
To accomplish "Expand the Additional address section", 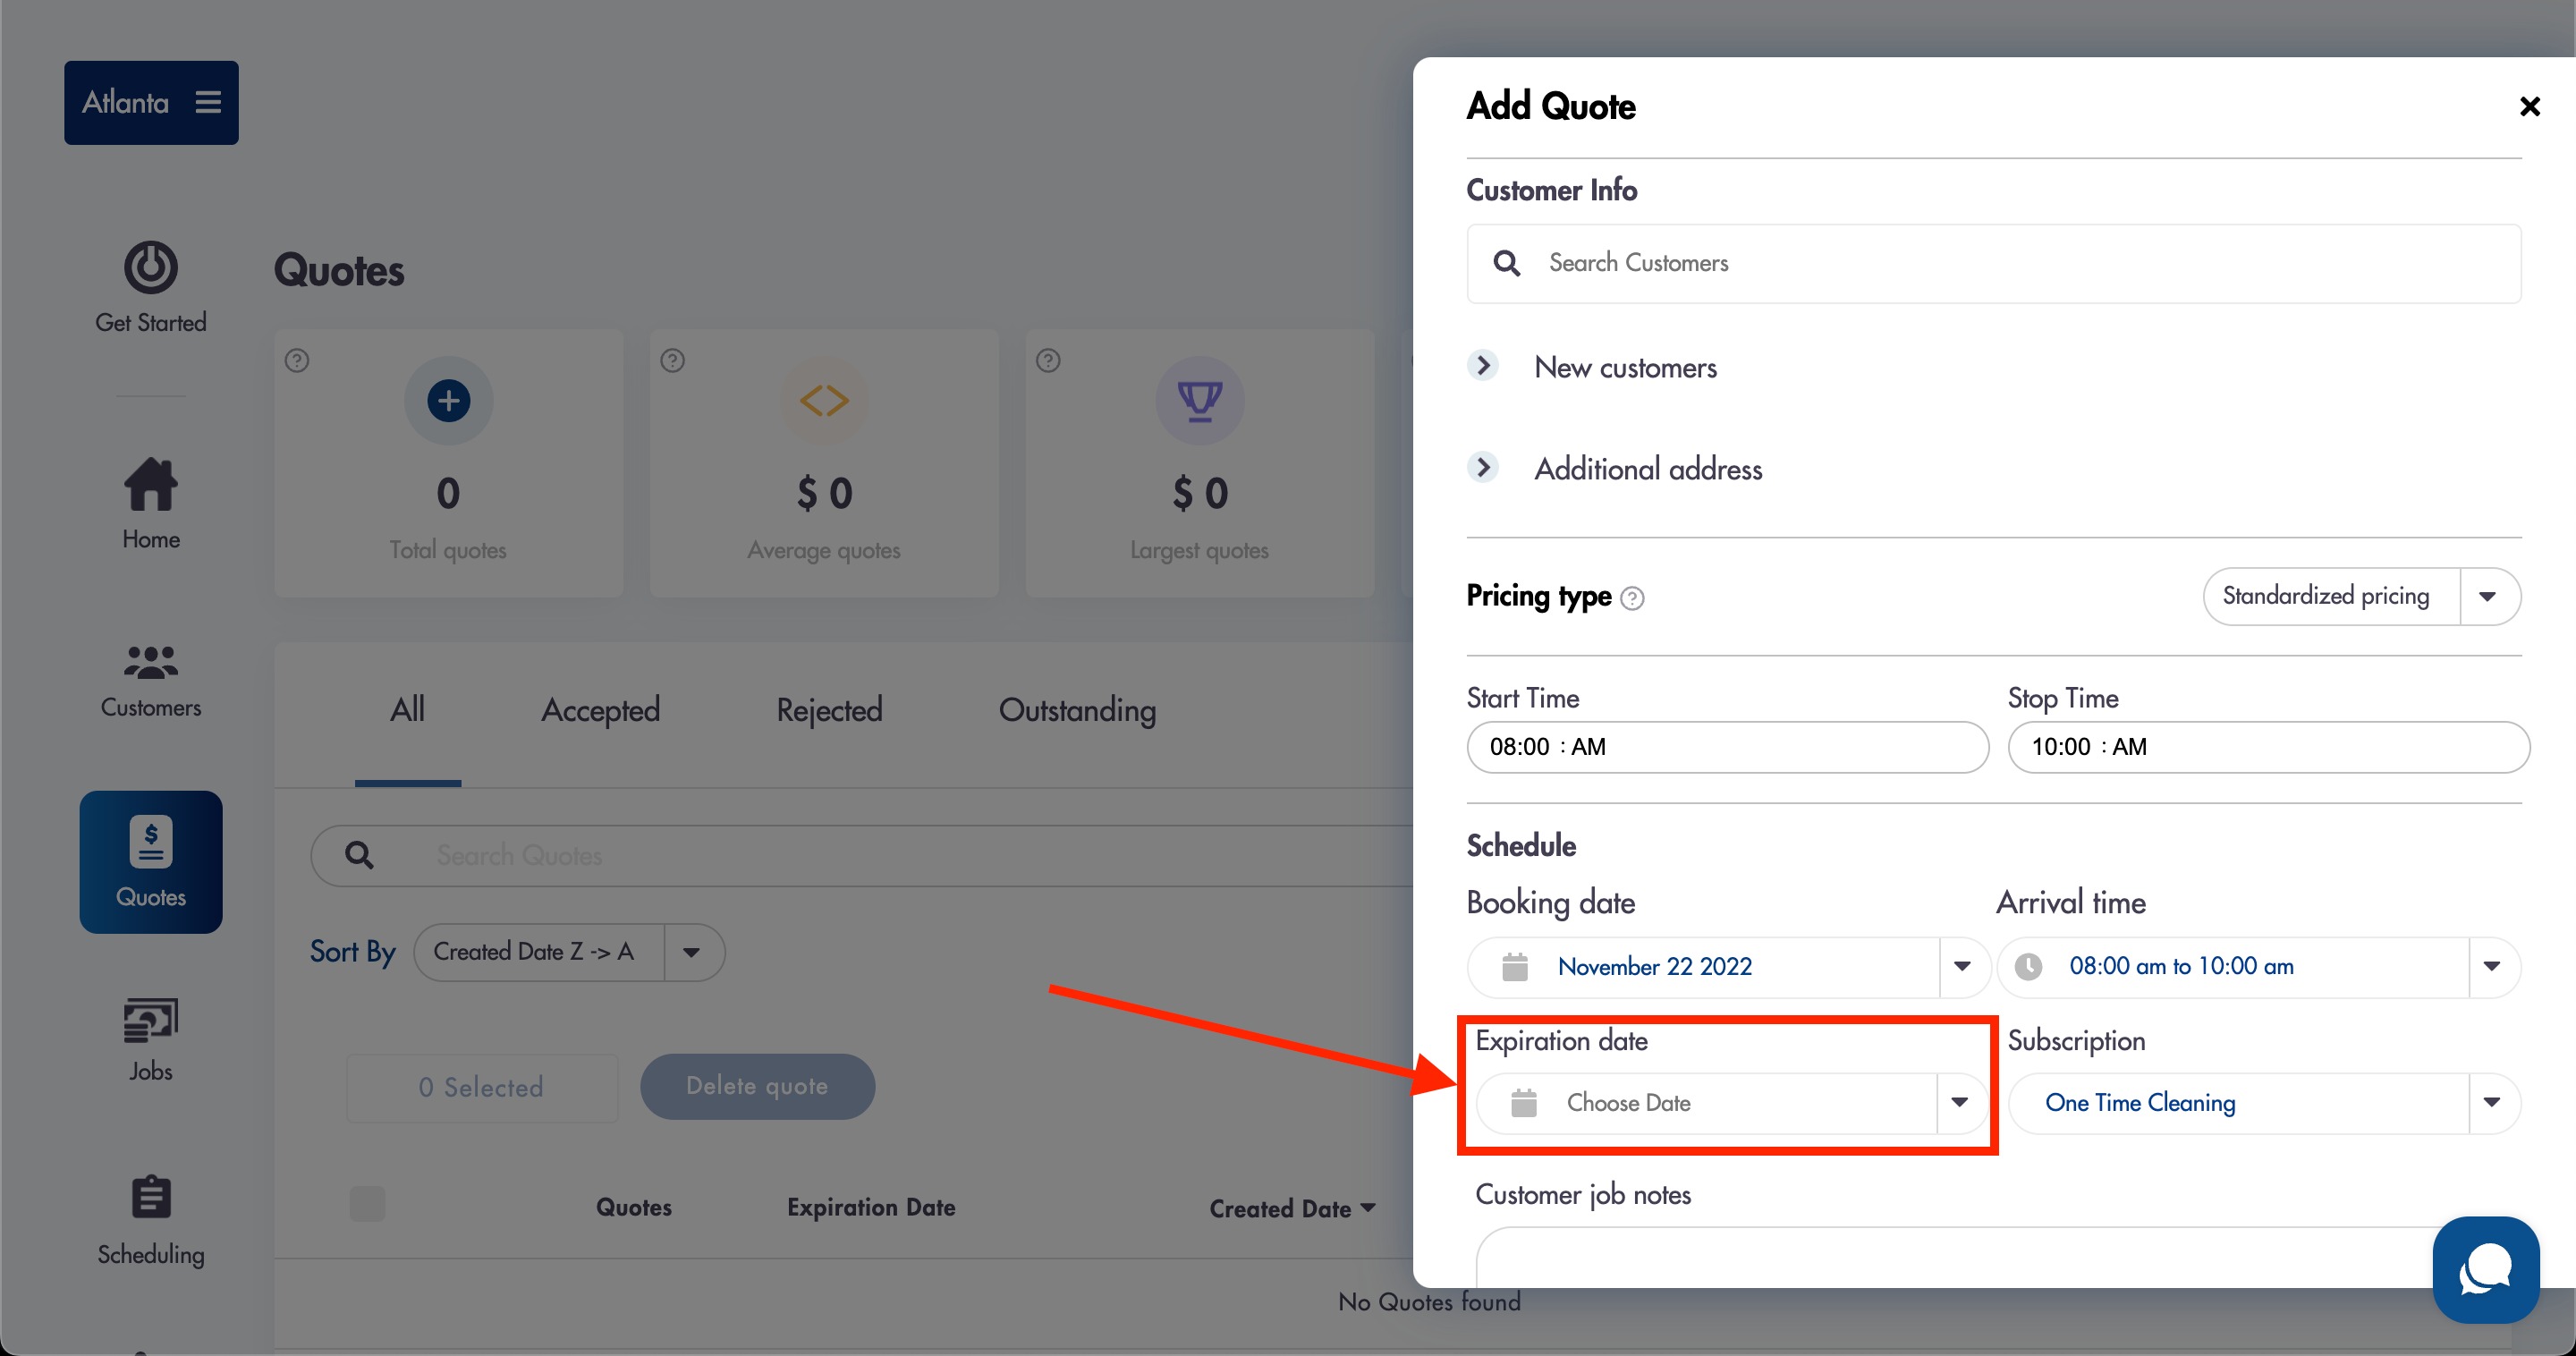I will click(1484, 467).
